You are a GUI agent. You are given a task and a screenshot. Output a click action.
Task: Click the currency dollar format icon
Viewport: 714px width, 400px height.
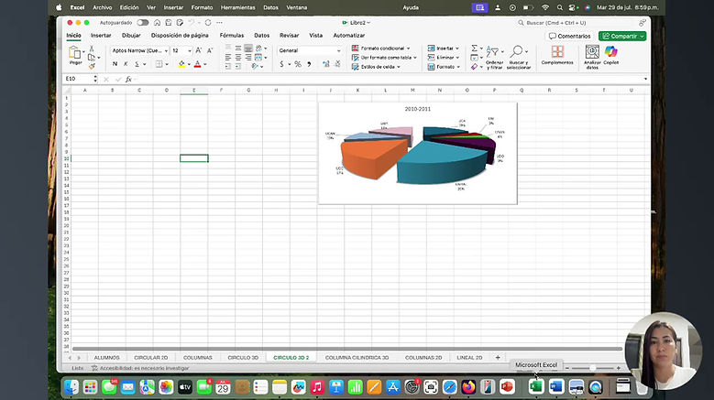(x=282, y=65)
